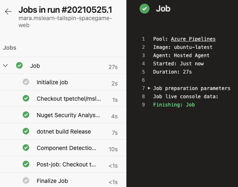This screenshot has width=238, height=187.
Task: Select the Nuget Security Analysis step
Action: pyautogui.click(x=63, y=115)
